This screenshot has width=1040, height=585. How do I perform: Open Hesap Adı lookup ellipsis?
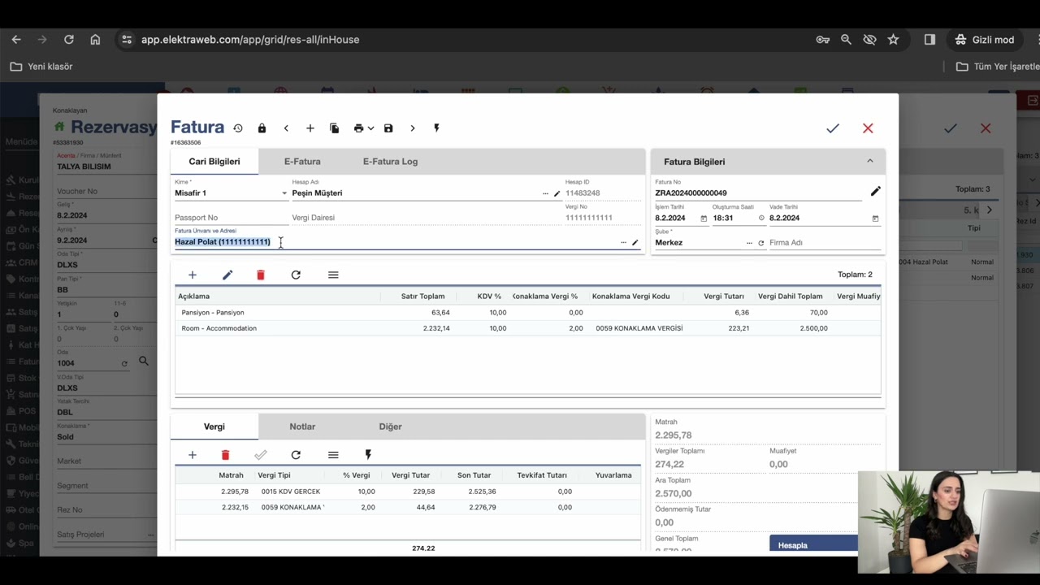(545, 193)
